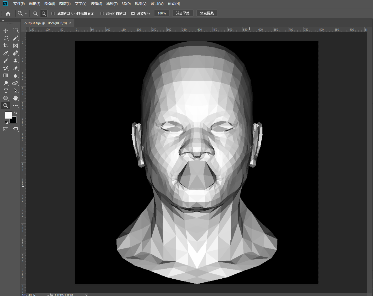The width and height of the screenshot is (373, 296).
Task: Click the 适合屏幕 button
Action: click(183, 13)
